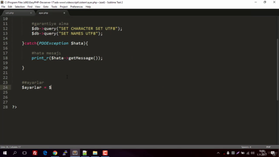279x157 pixels.
Task: Click line number 15 in the gutter
Action: click(5, 43)
